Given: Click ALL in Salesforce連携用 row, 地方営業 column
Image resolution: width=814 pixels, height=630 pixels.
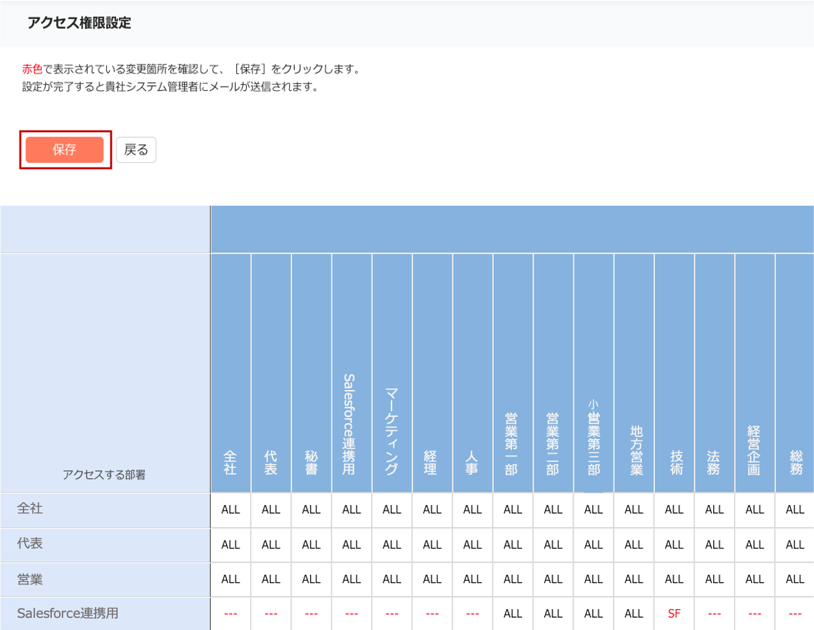Looking at the screenshot, I should (x=634, y=614).
